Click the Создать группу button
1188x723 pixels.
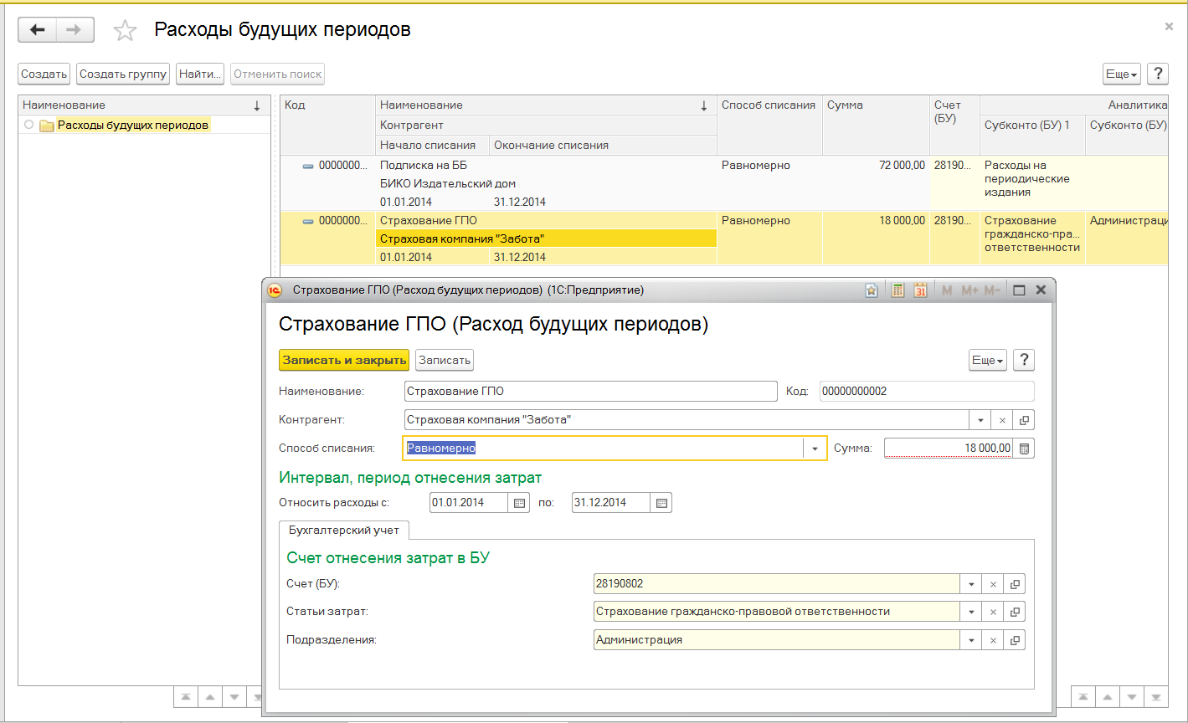click(123, 74)
